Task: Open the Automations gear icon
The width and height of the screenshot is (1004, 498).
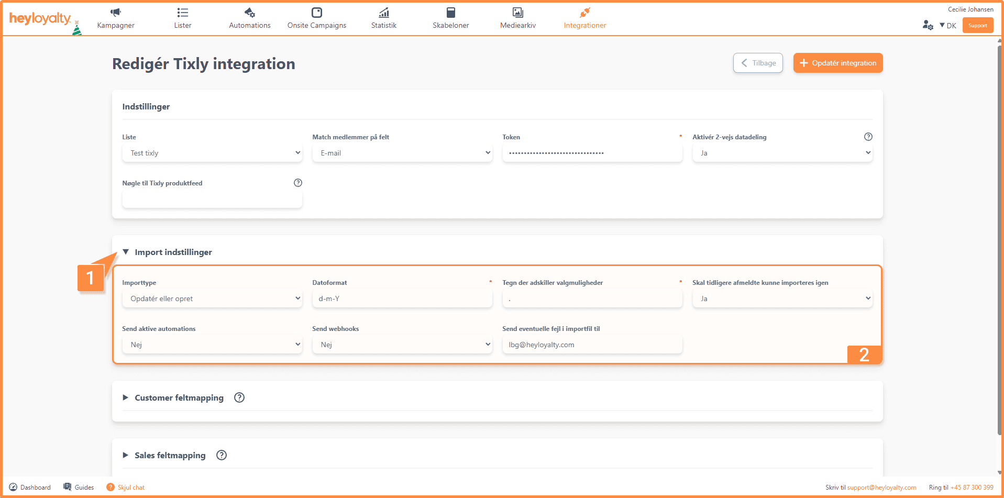Action: 250,13
